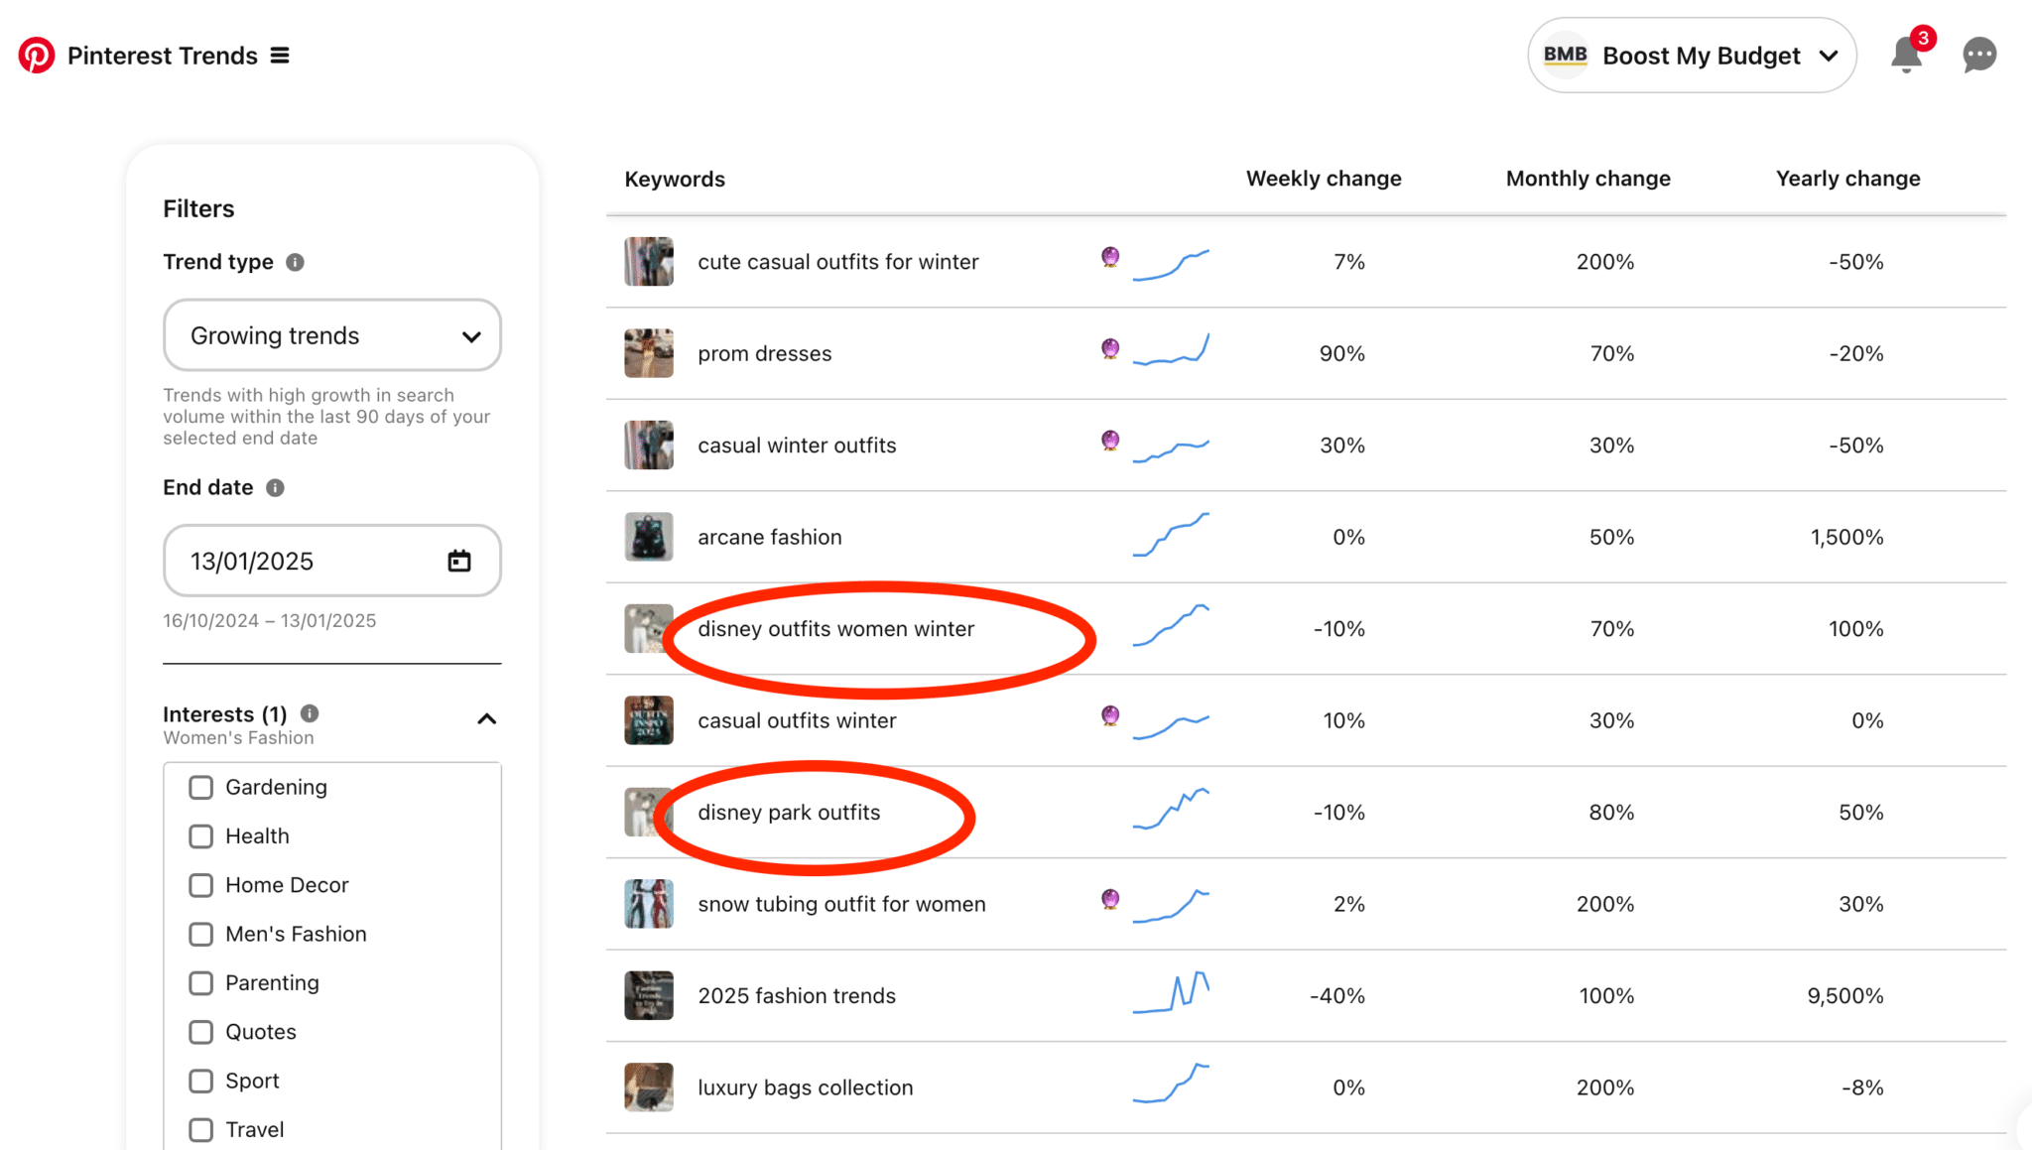The image size is (2032, 1150).
Task: Open the messages speech bubble icon
Action: [1979, 55]
